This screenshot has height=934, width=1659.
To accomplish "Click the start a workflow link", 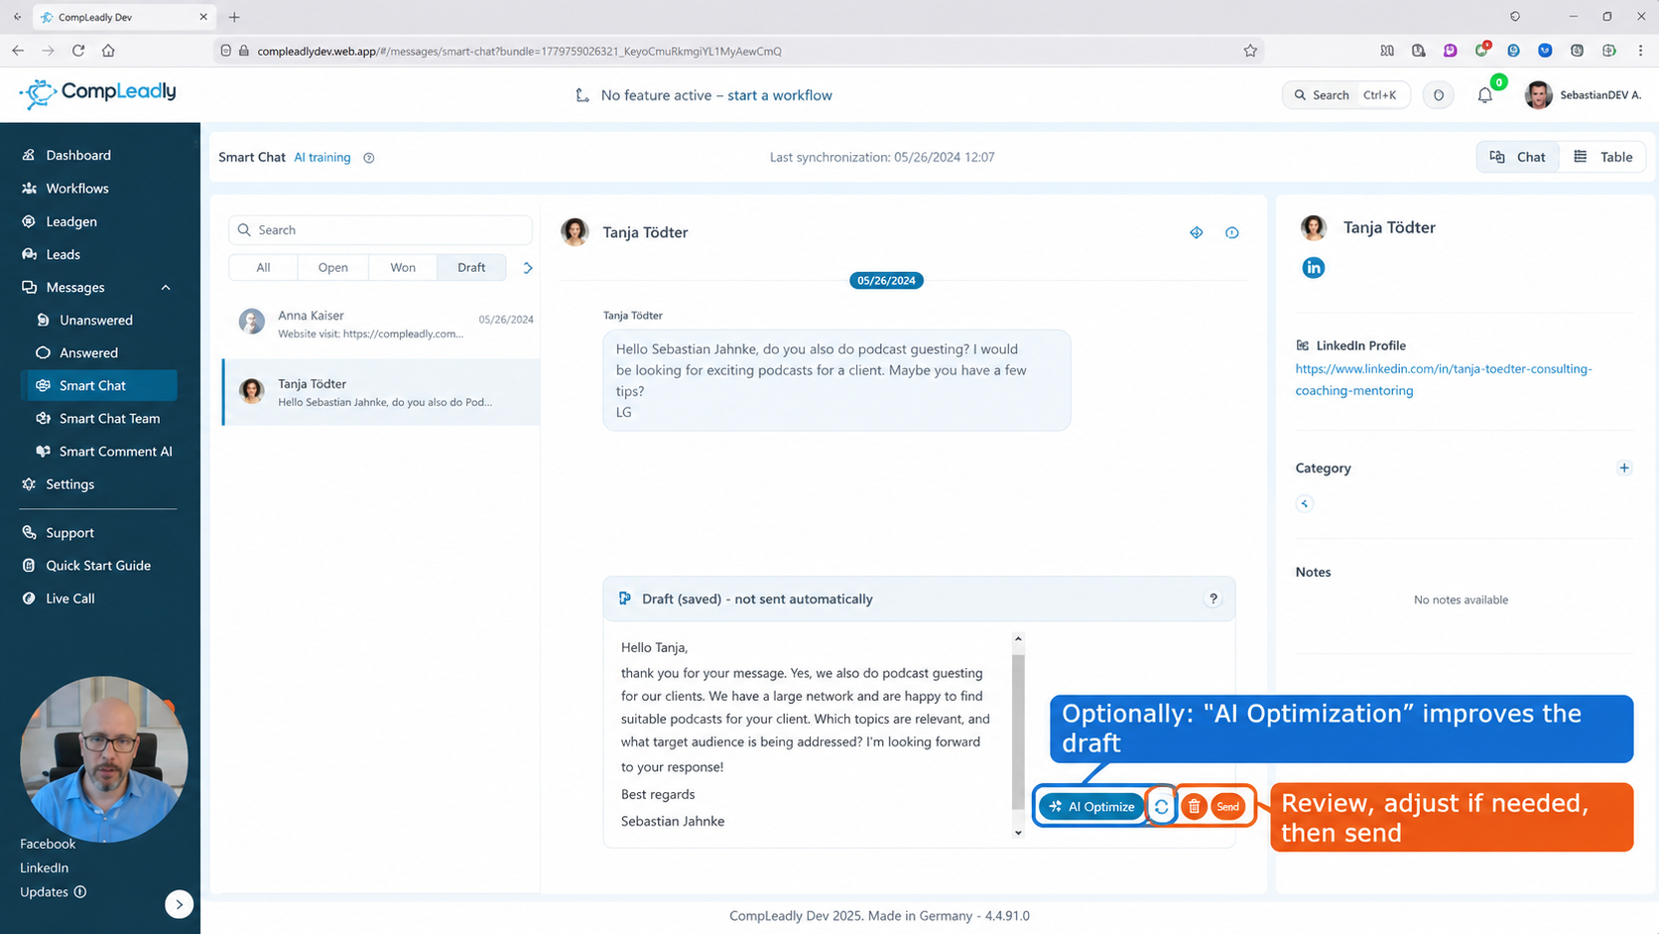I will pyautogui.click(x=780, y=95).
